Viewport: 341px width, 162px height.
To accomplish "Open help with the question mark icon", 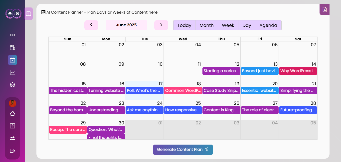I will [x=12, y=126].
